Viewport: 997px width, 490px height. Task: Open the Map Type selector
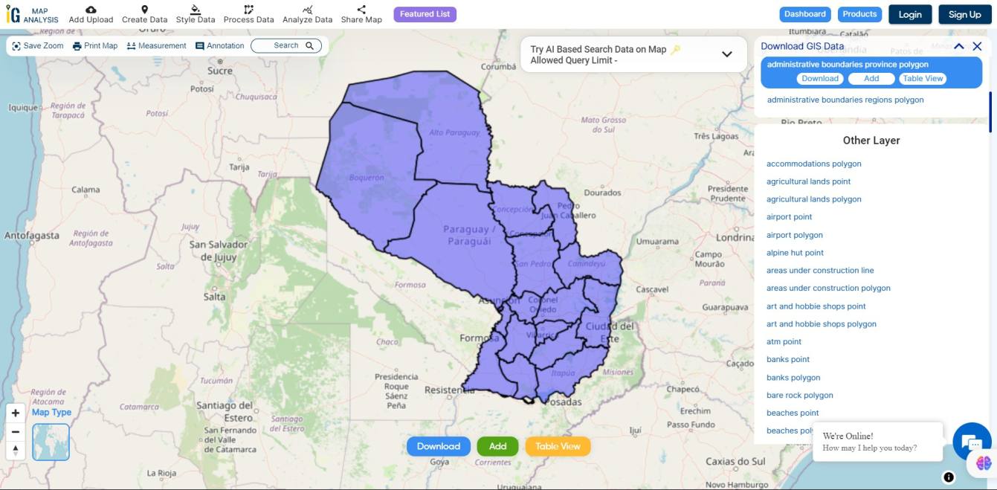51,442
